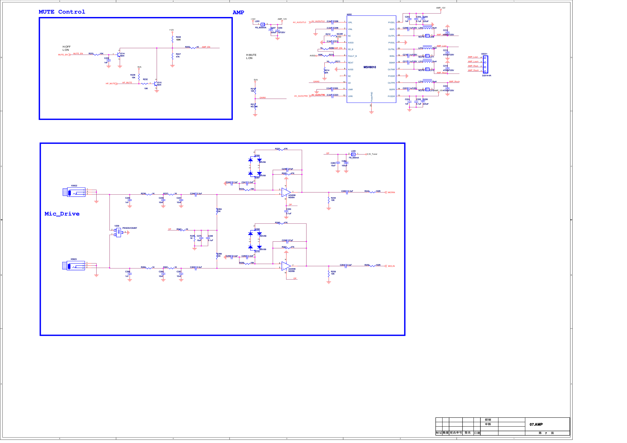Select the L203 FB_6000mA ferrite bead
The height and width of the screenshot is (443, 627).
(x=262, y=24)
